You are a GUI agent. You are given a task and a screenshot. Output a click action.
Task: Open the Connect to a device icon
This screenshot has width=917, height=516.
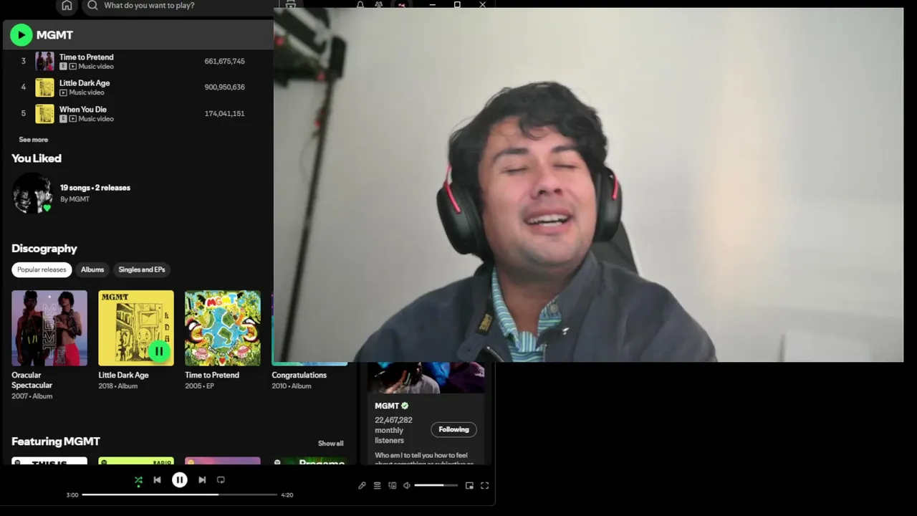tap(392, 485)
